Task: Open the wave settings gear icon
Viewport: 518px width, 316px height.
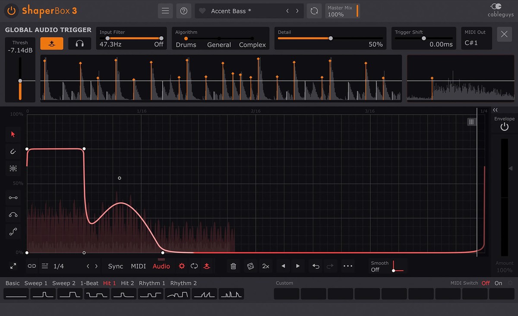Action: coord(181,266)
